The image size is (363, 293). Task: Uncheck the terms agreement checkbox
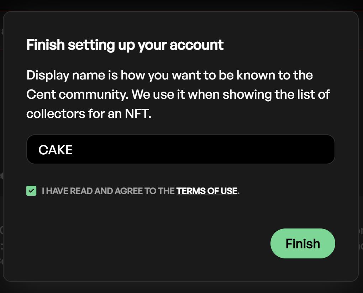(31, 191)
